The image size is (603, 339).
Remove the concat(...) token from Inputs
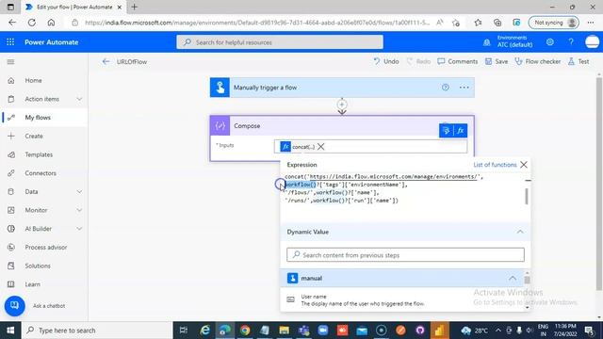[x=320, y=147]
